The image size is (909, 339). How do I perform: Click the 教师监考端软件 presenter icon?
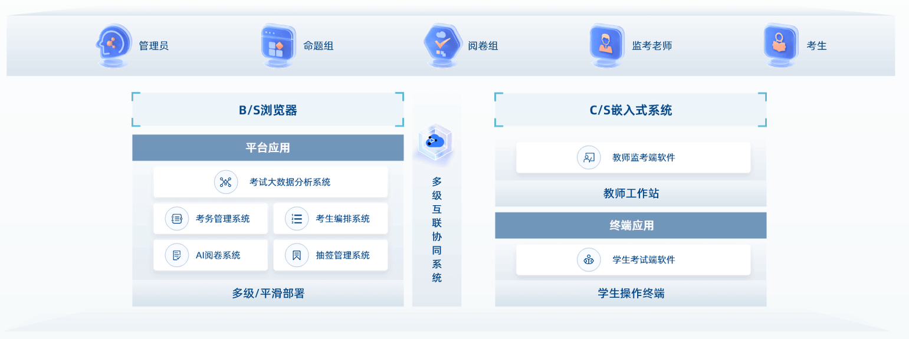pos(588,157)
